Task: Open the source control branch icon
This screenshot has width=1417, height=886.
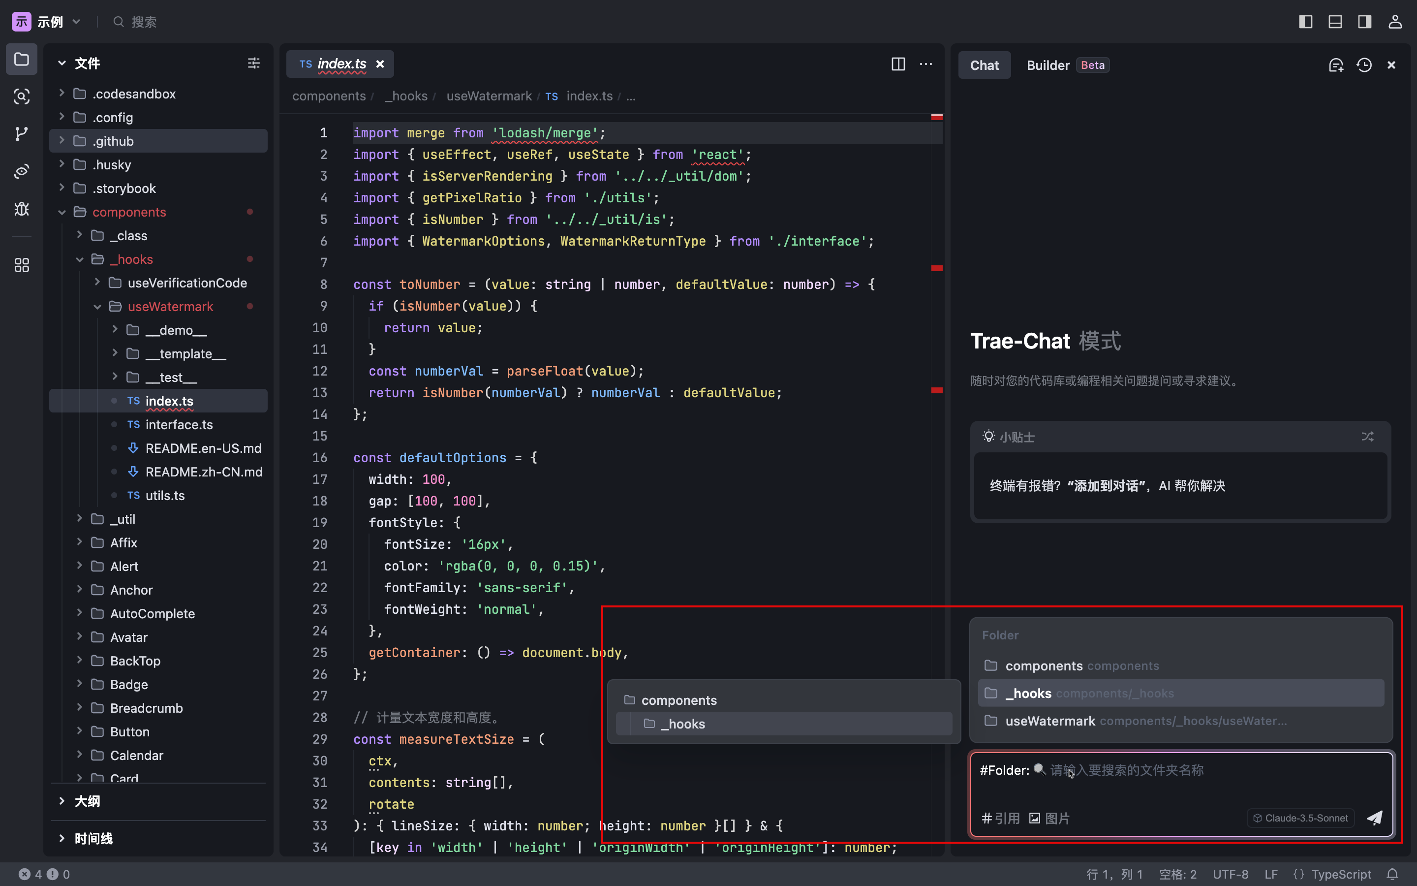Action: click(22, 134)
